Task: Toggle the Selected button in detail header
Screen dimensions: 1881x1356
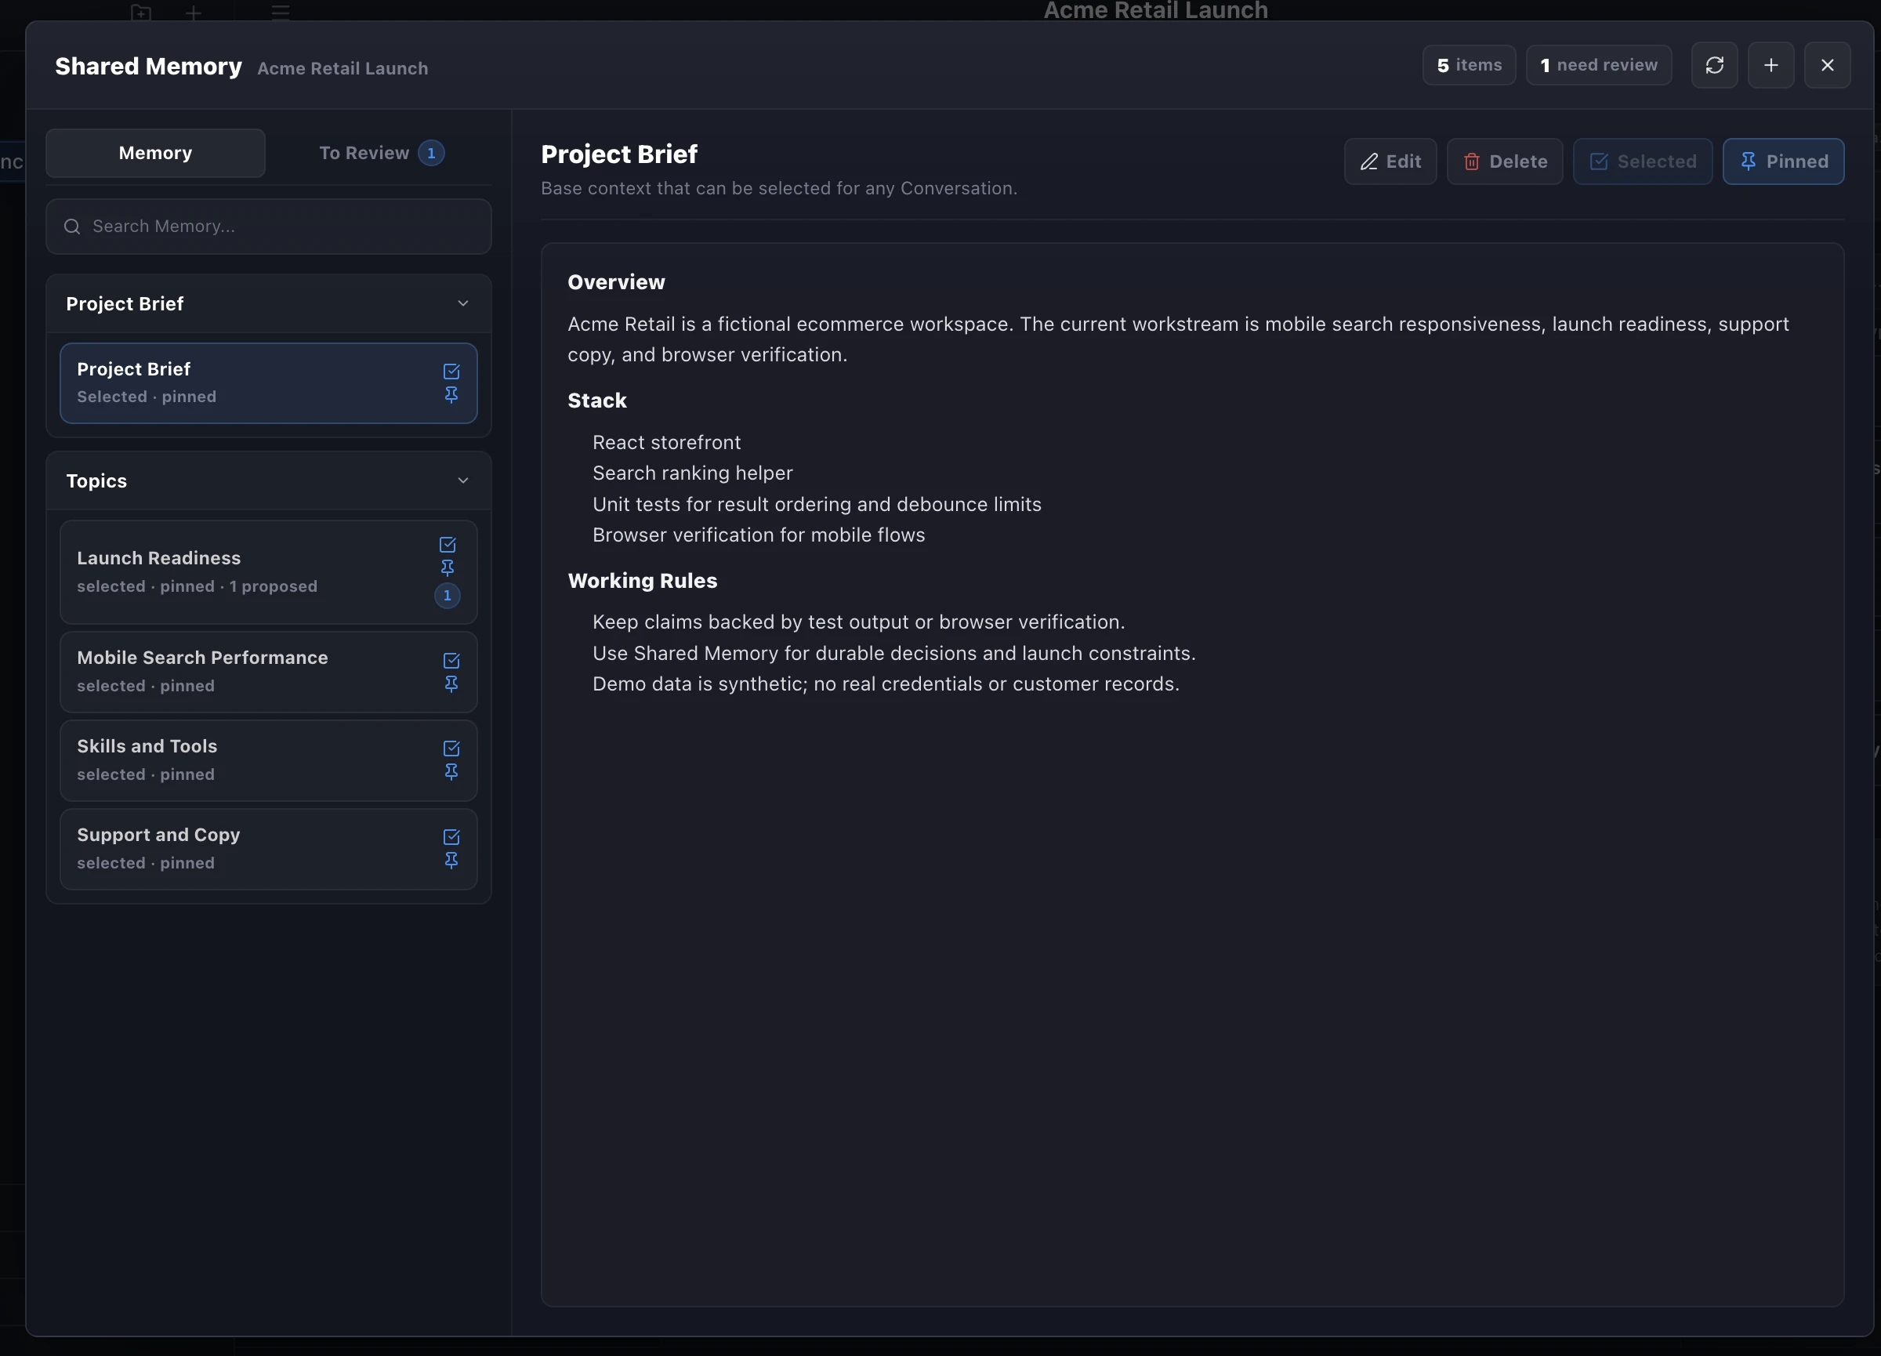Action: point(1642,161)
